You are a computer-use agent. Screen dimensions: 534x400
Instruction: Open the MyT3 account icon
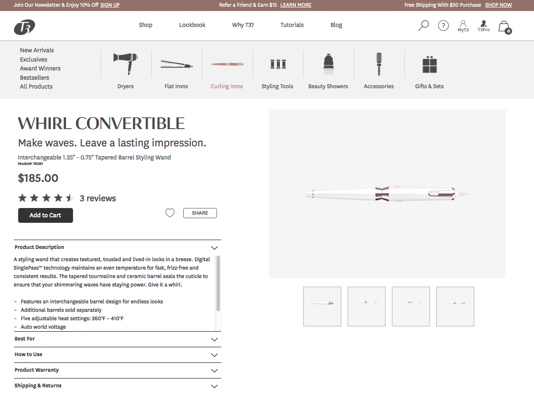tap(463, 26)
